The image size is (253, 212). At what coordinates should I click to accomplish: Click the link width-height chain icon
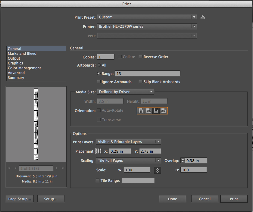click(x=157, y=170)
